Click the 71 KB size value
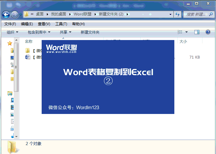 [194, 57]
